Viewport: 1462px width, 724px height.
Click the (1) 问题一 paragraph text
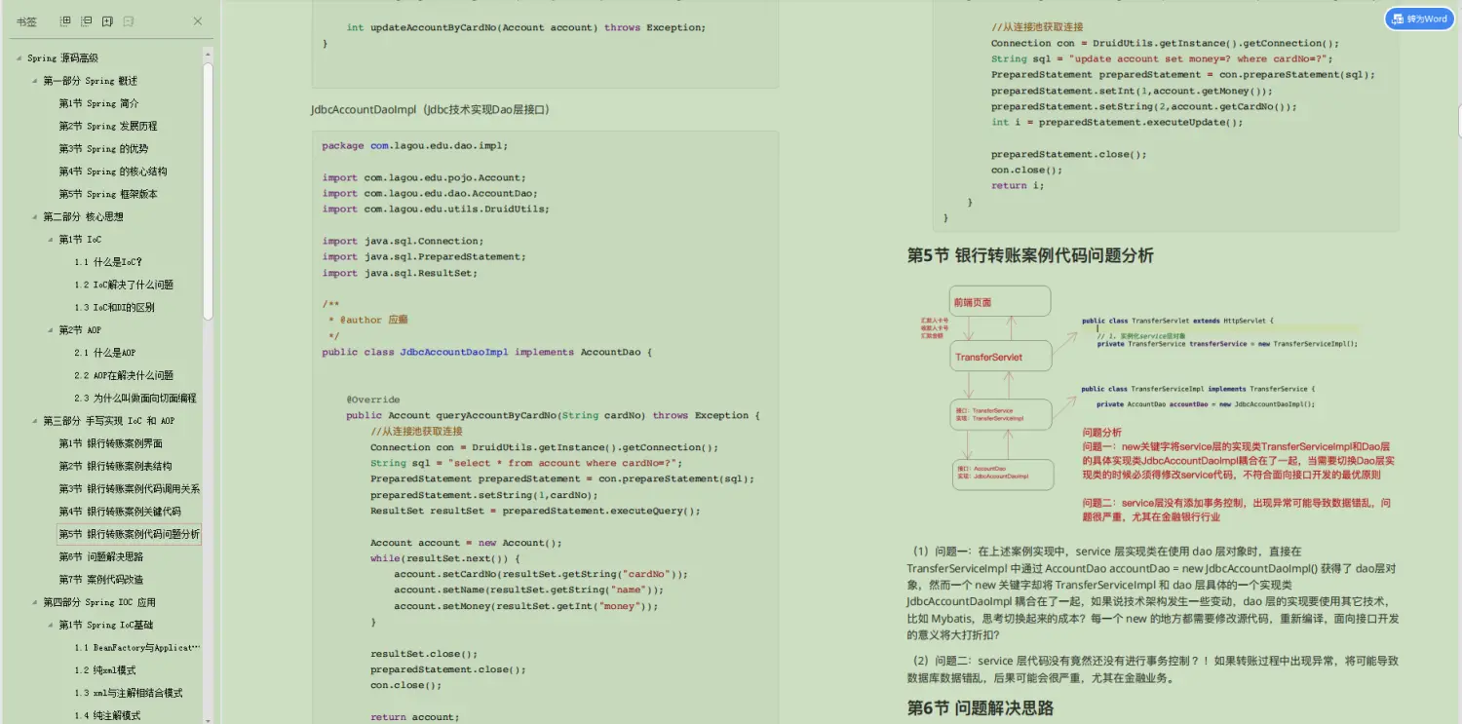coord(1152,591)
